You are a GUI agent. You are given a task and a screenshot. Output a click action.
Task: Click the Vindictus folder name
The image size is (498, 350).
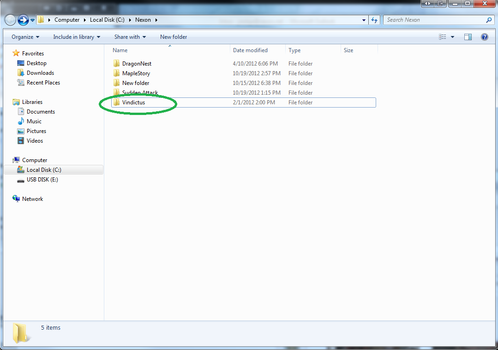133,102
